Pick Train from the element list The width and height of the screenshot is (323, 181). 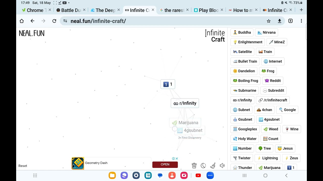click(x=265, y=52)
